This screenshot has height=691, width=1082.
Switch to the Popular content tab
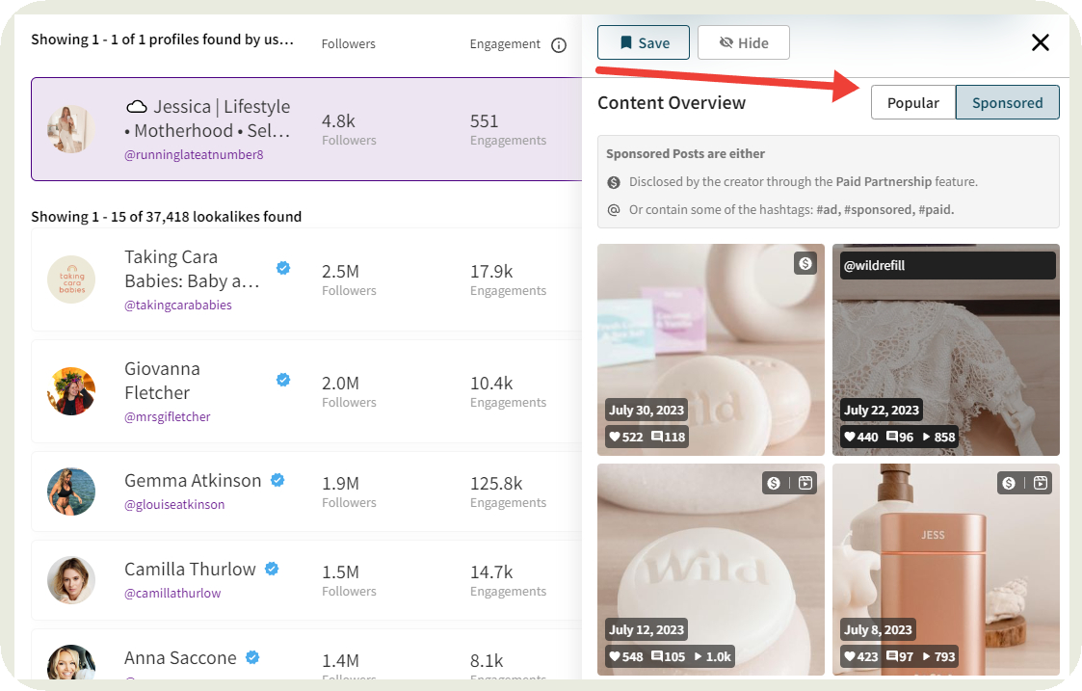click(912, 103)
